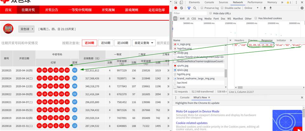Viewport: 305px width, 131px height.
Task: Filter requests by XHR type
Action: tap(182, 19)
